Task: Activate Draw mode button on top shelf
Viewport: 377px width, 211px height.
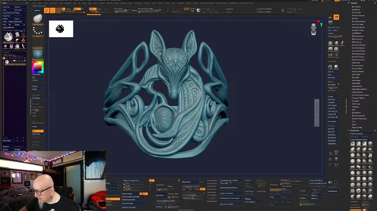Action: [52, 10]
